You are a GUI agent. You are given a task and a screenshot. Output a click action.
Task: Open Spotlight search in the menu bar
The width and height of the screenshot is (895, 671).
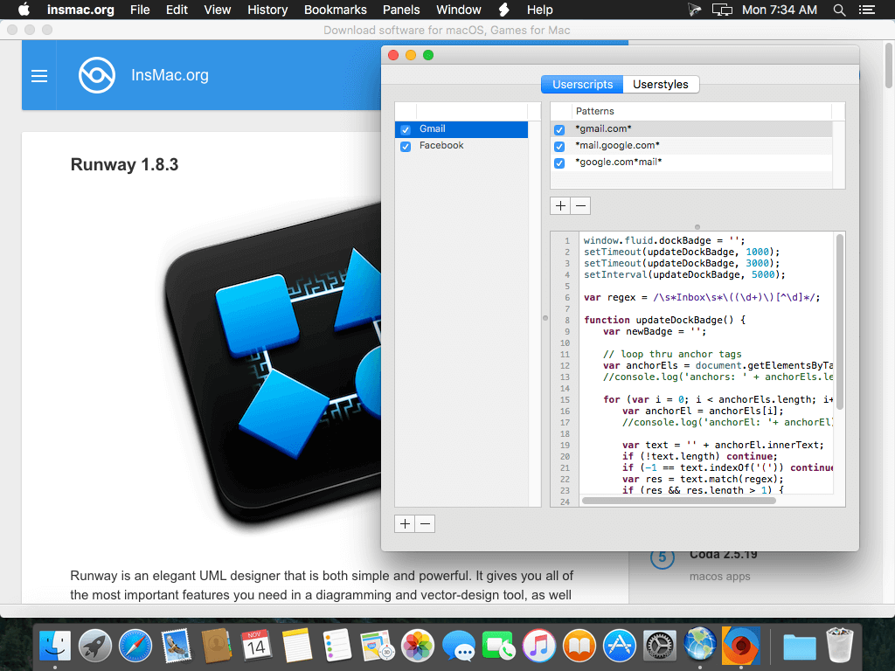click(x=839, y=10)
